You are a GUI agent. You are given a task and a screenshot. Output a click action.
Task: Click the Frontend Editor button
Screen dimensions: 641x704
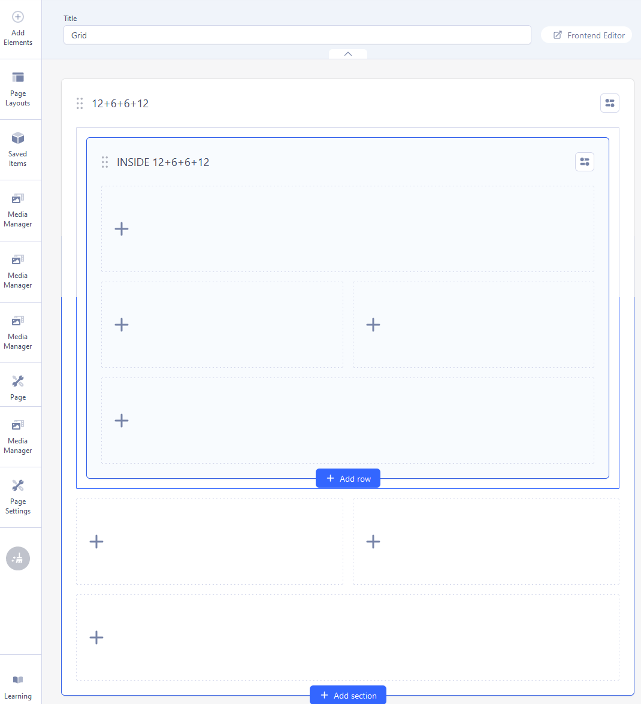click(x=586, y=35)
